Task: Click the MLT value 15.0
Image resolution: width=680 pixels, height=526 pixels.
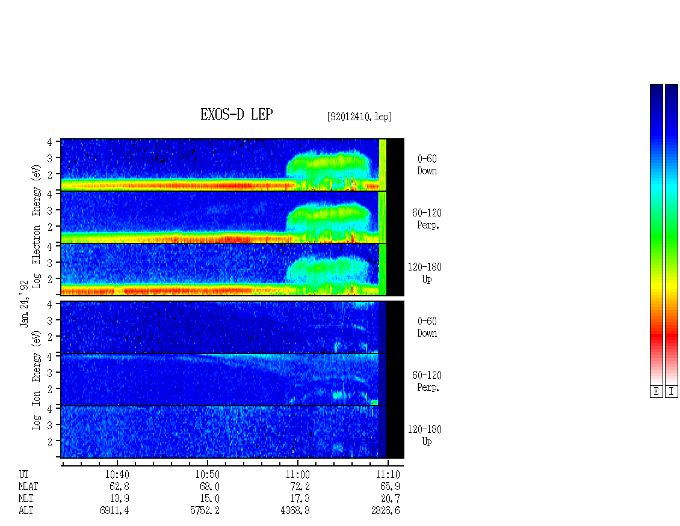Action: [x=209, y=498]
